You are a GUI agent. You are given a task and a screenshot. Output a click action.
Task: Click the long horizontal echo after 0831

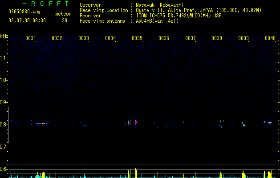coord(42,123)
